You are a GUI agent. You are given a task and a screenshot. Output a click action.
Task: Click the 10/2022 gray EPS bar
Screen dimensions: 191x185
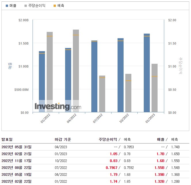tap(128, 93)
